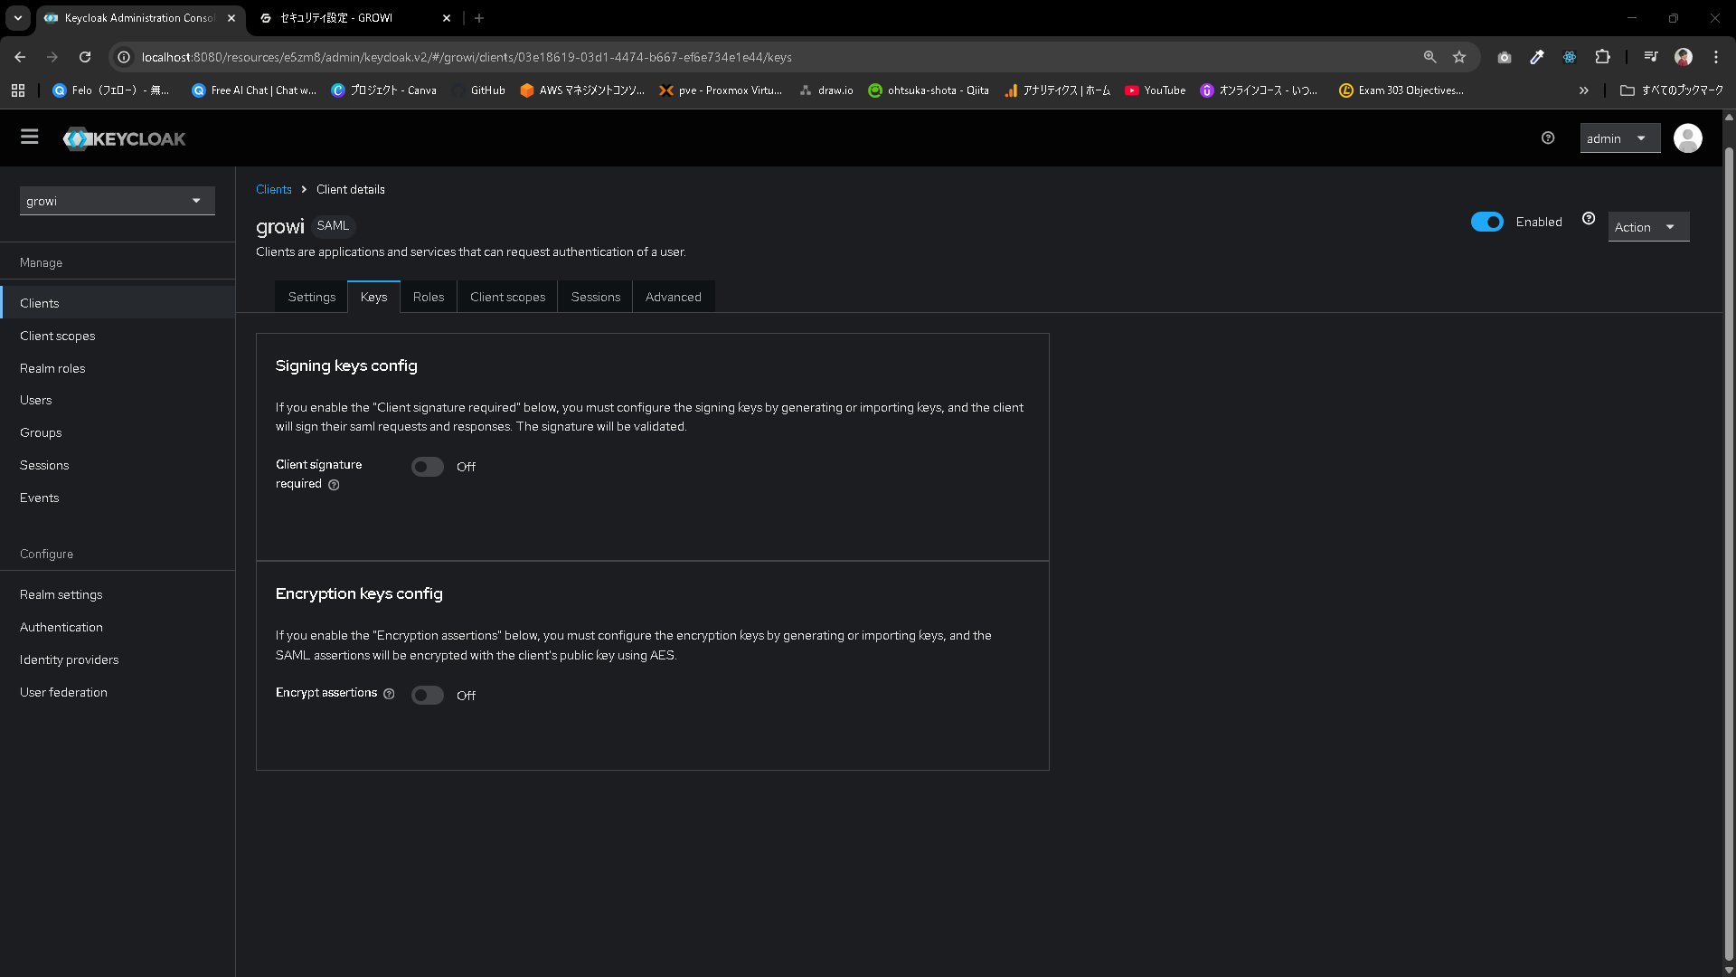Click the user avatar icon
Image resolution: width=1736 pixels, height=977 pixels.
(x=1687, y=138)
